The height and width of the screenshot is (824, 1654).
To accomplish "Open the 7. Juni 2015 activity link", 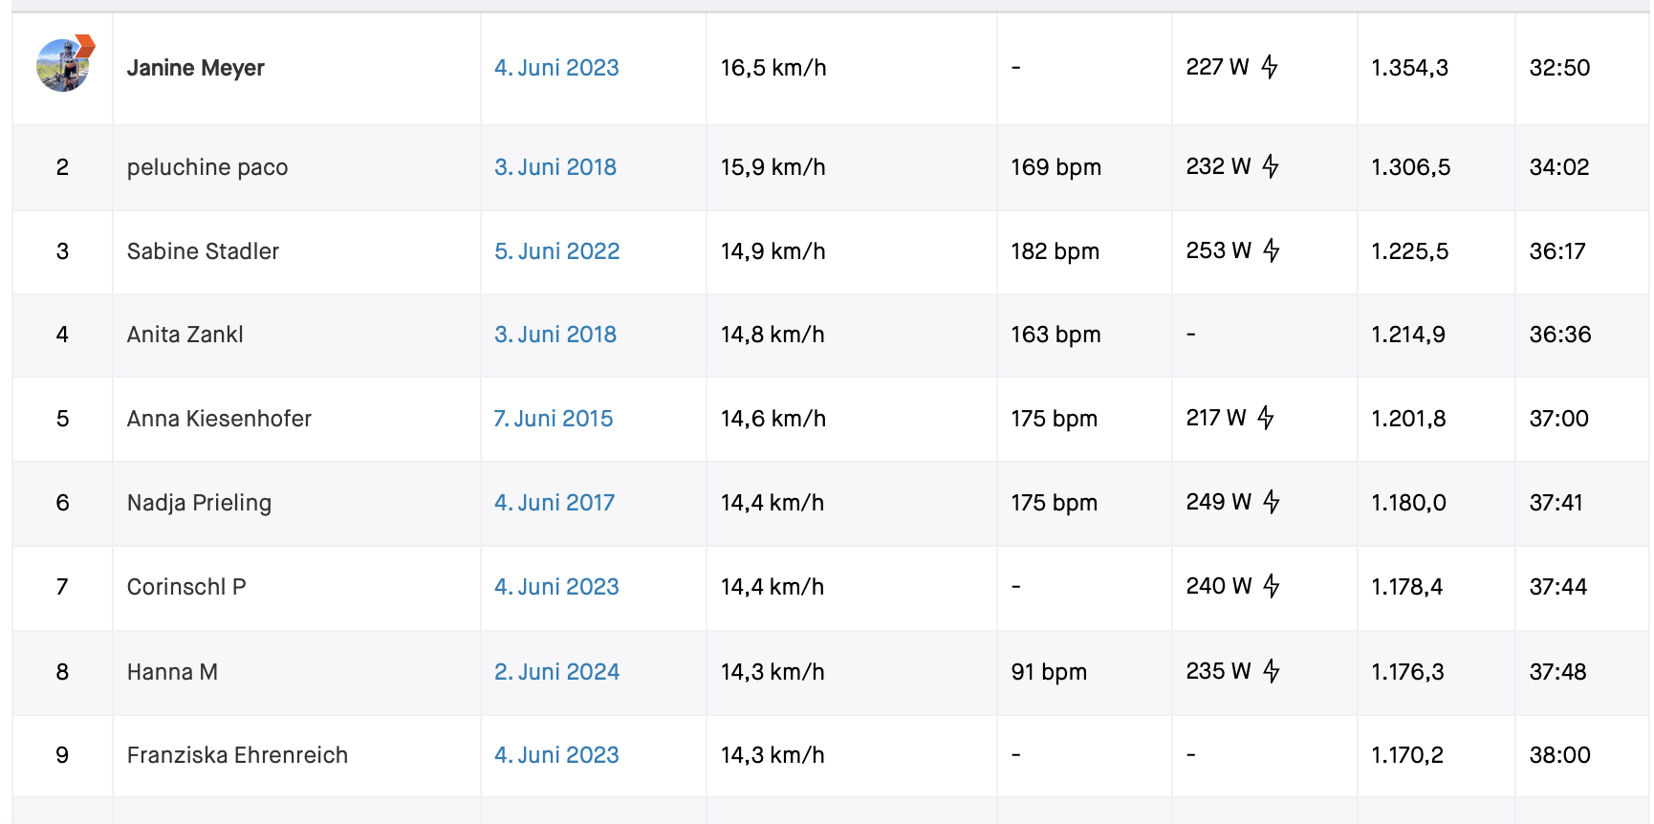I will (x=554, y=419).
